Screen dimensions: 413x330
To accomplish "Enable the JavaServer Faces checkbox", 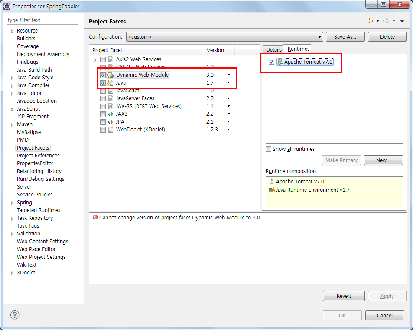I will [x=103, y=98].
